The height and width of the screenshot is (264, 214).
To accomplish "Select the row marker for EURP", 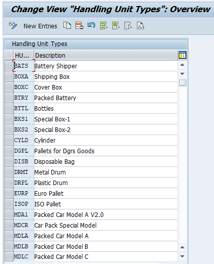I will tap(9, 193).
